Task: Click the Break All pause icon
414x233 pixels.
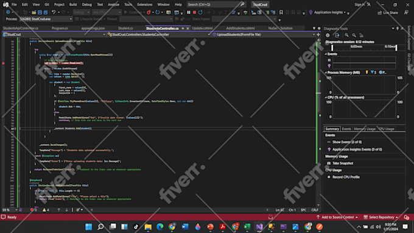Action: click(189, 12)
